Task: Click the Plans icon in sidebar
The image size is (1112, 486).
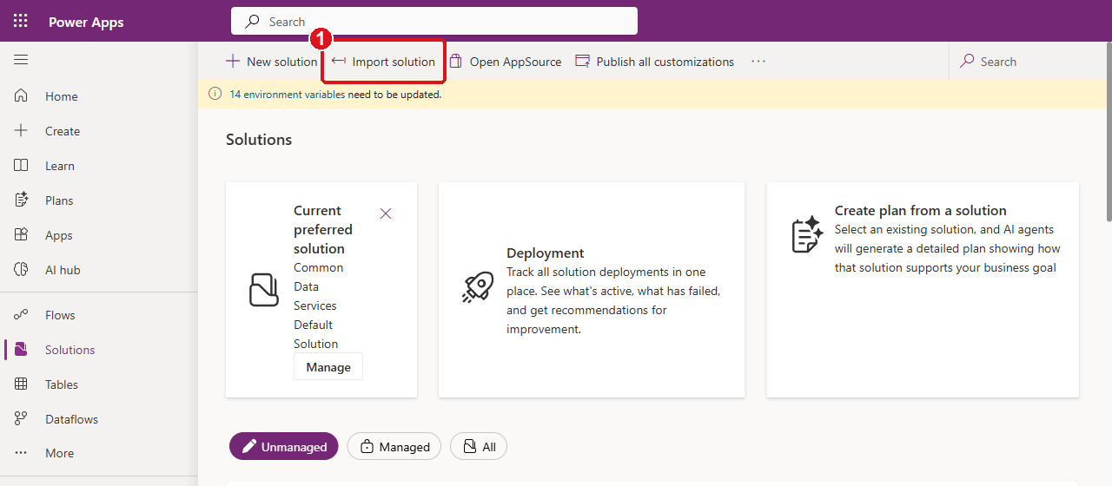Action: (x=22, y=200)
